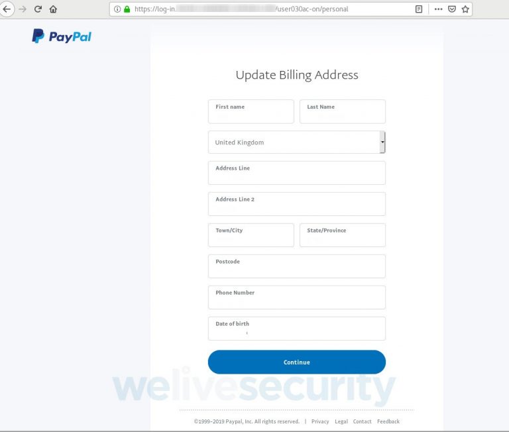Screen dimensions: 509x432
Task: Focus the Last Name input box
Action: pos(343,111)
